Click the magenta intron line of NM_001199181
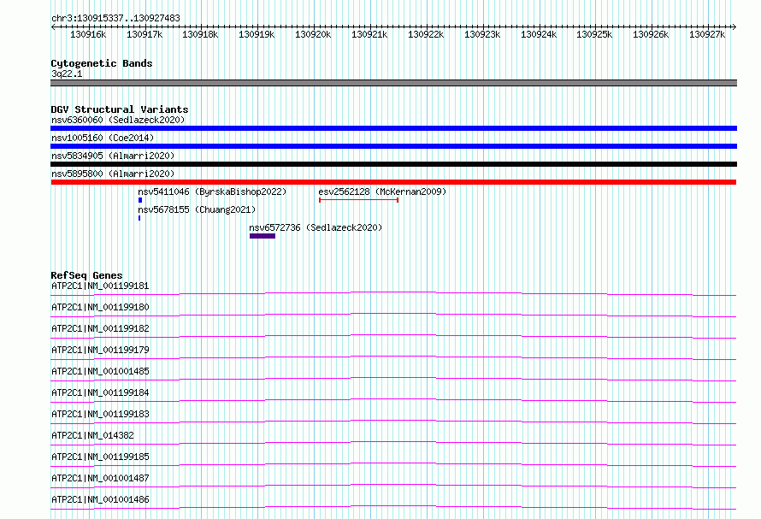The image size is (761, 519). click(393, 292)
